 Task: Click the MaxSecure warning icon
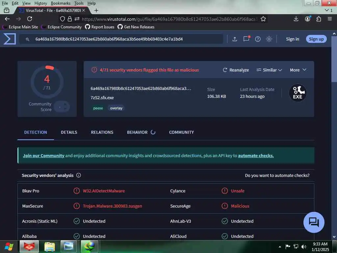(76, 206)
